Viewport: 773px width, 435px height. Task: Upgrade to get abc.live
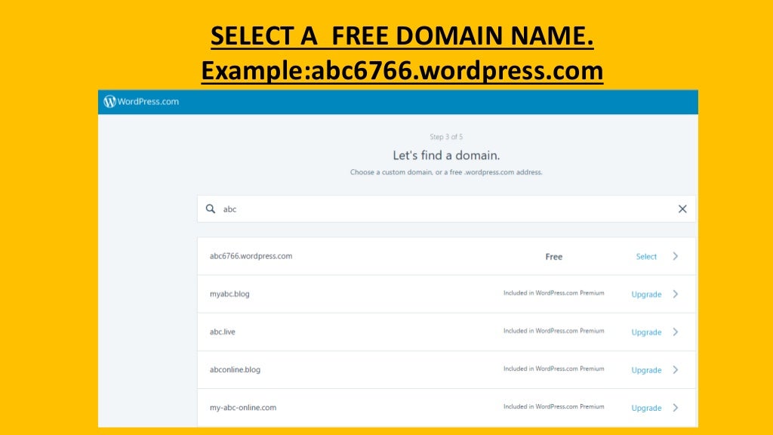tap(646, 332)
